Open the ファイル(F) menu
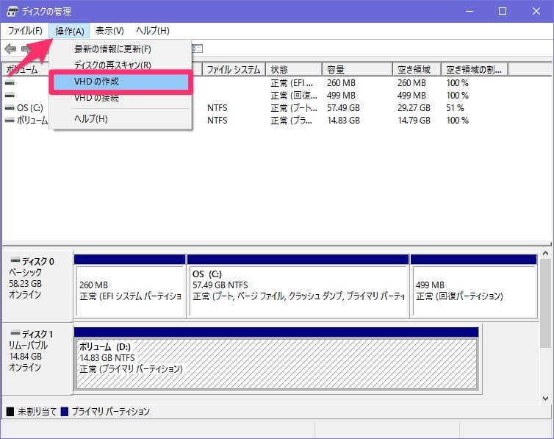 click(x=25, y=31)
